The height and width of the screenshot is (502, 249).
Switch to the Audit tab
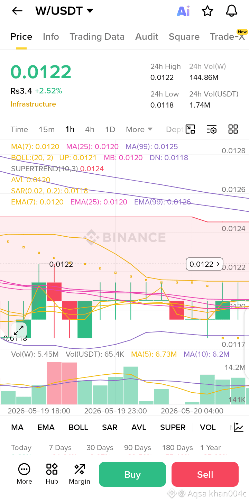tap(147, 37)
